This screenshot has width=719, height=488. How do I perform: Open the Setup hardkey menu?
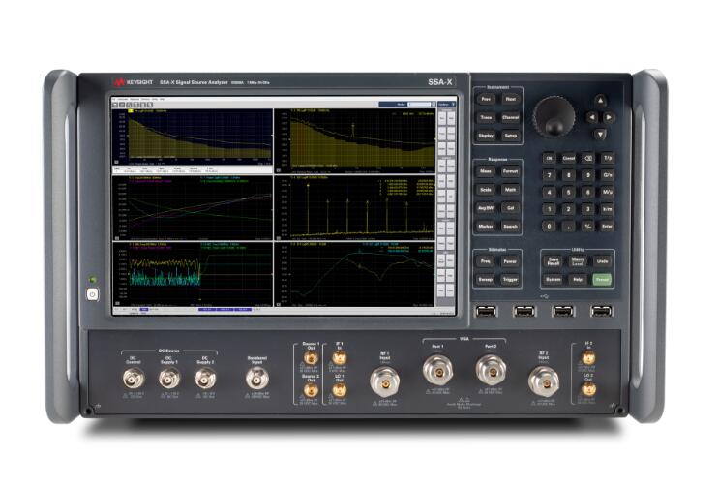(x=510, y=136)
